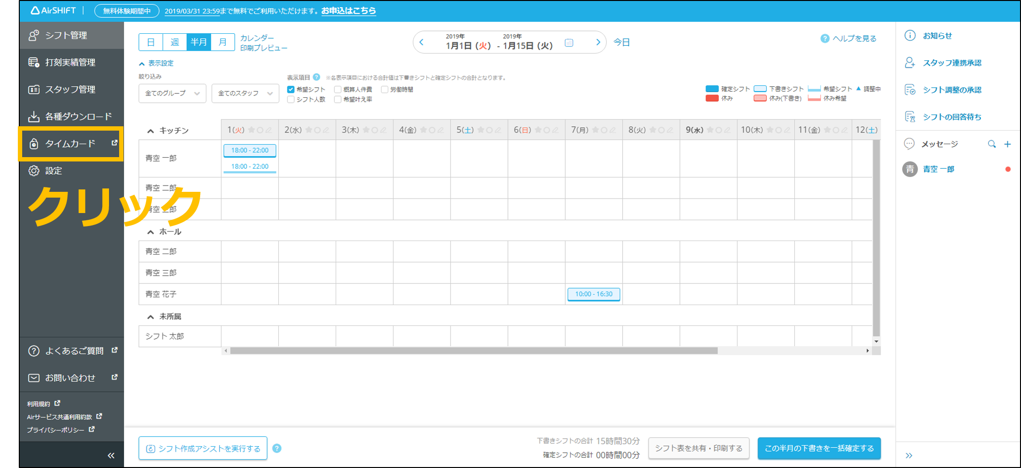Viewport: 1021px width, 468px height.
Task: Open シフト調整の承認 in the right panel
Action: (952, 90)
